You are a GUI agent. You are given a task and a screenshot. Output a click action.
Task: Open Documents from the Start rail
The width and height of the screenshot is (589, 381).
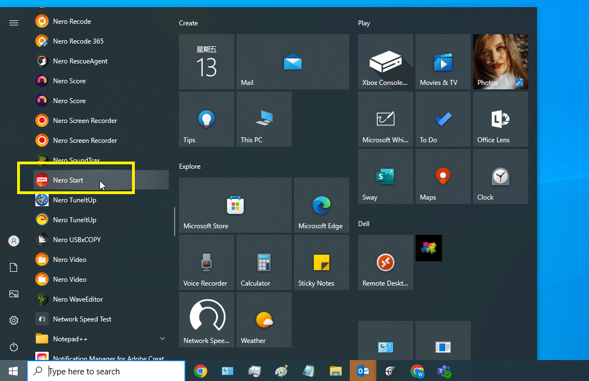click(x=14, y=267)
